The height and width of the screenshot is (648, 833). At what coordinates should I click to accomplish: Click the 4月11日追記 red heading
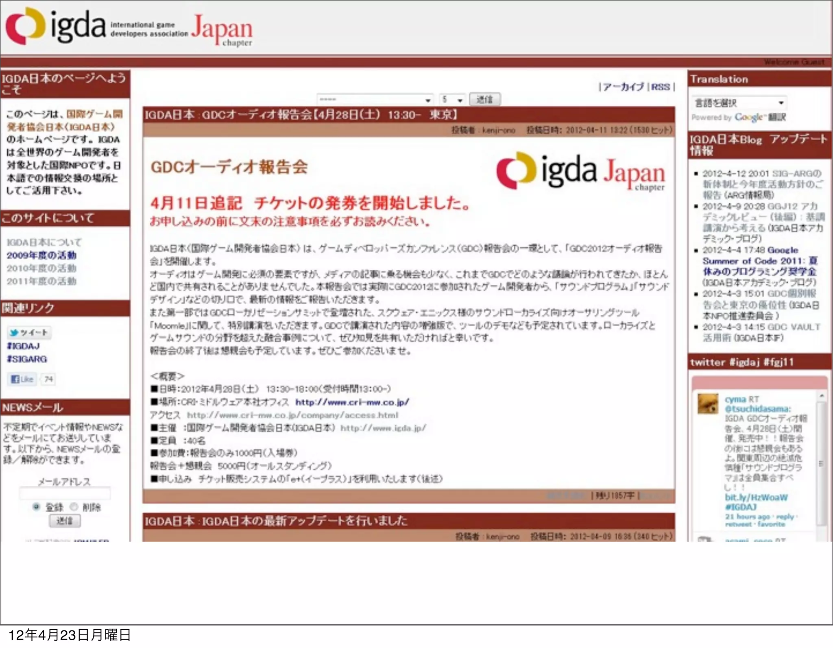pyautogui.click(x=310, y=203)
